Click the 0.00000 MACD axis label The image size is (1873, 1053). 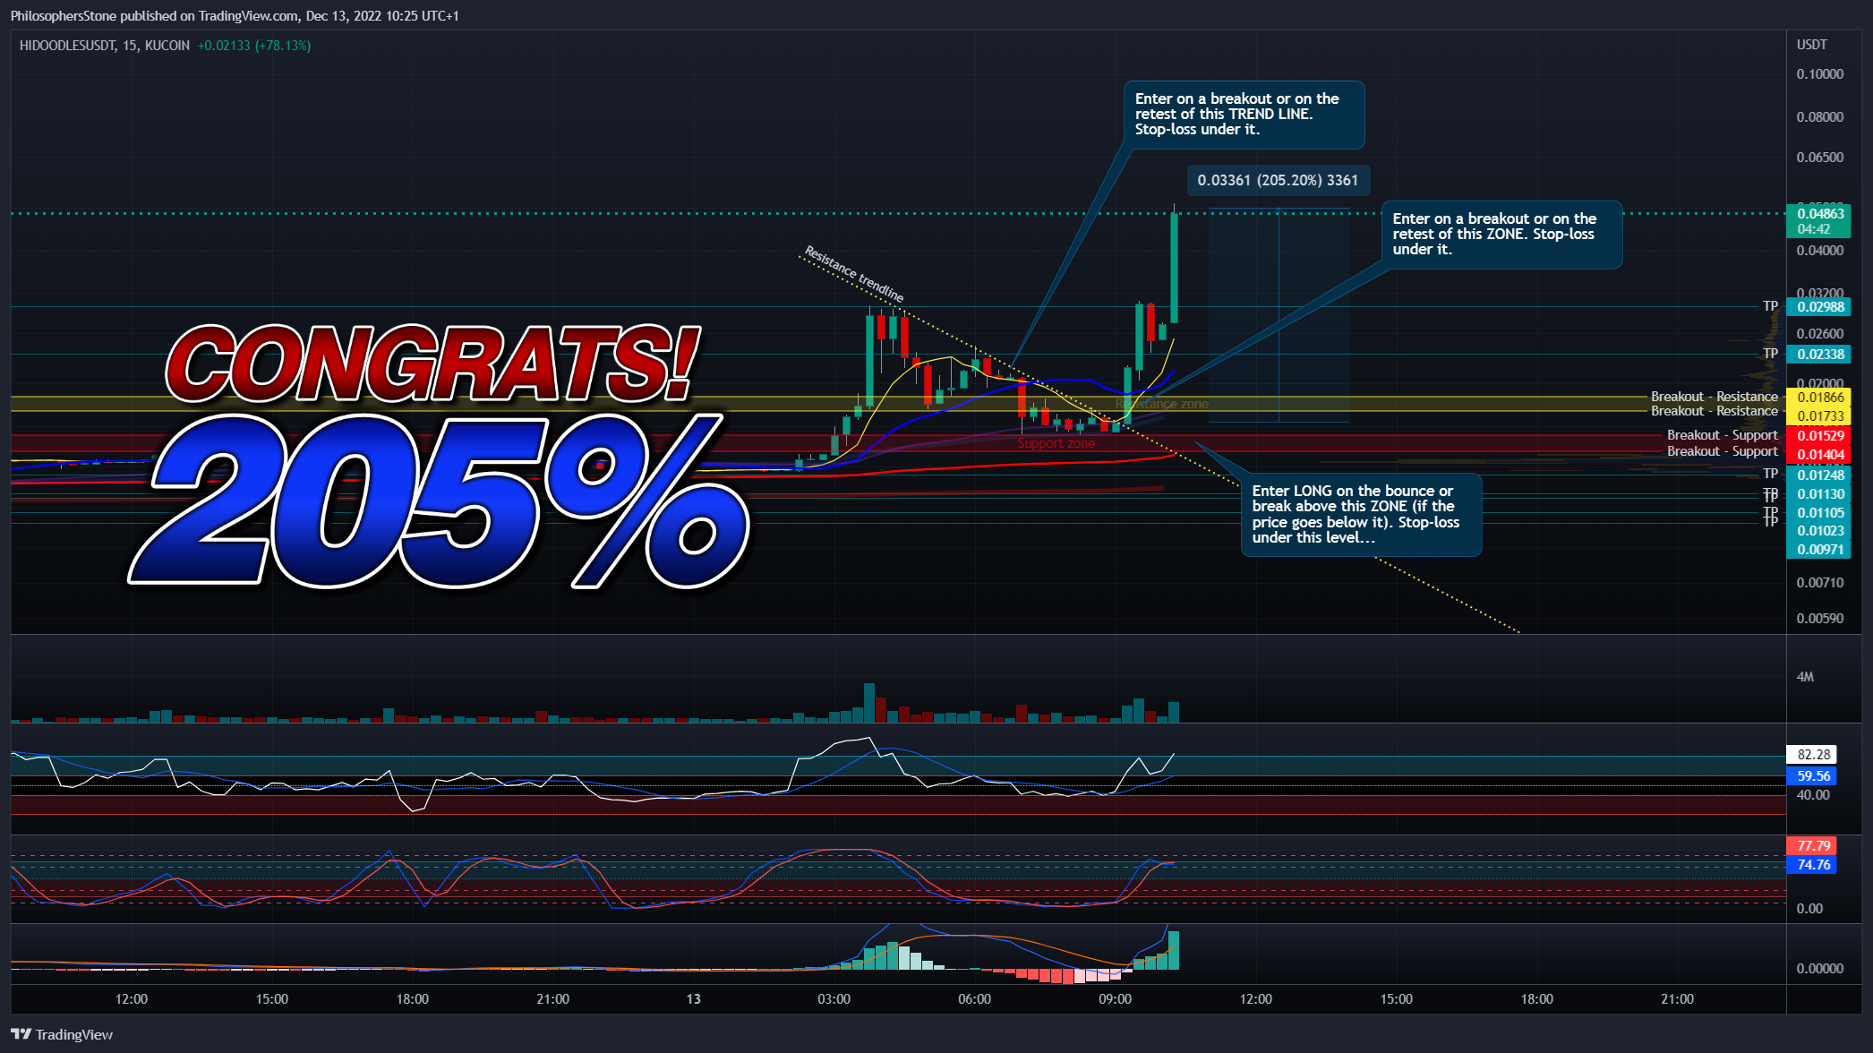[1820, 969]
